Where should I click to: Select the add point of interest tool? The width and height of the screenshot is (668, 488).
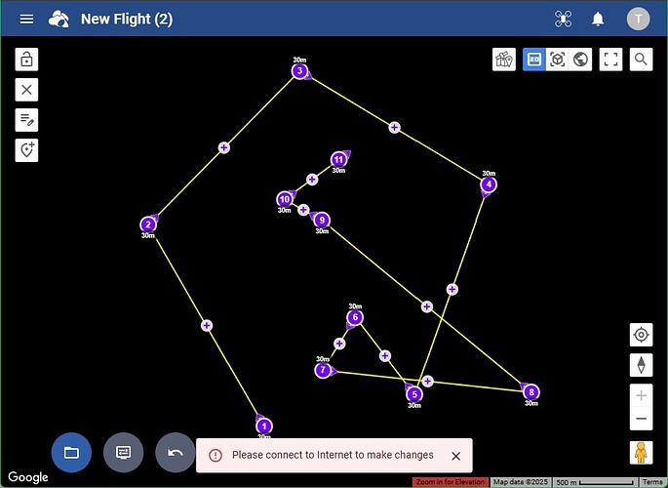coord(26,150)
